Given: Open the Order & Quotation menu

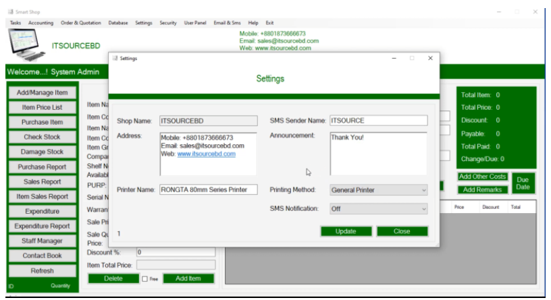Looking at the screenshot, I should click(x=80, y=23).
